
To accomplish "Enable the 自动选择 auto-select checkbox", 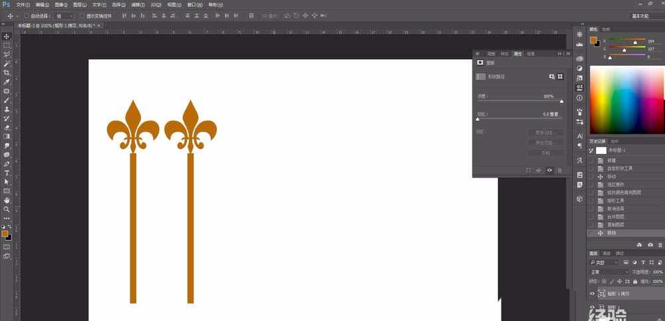I will pyautogui.click(x=25, y=15).
